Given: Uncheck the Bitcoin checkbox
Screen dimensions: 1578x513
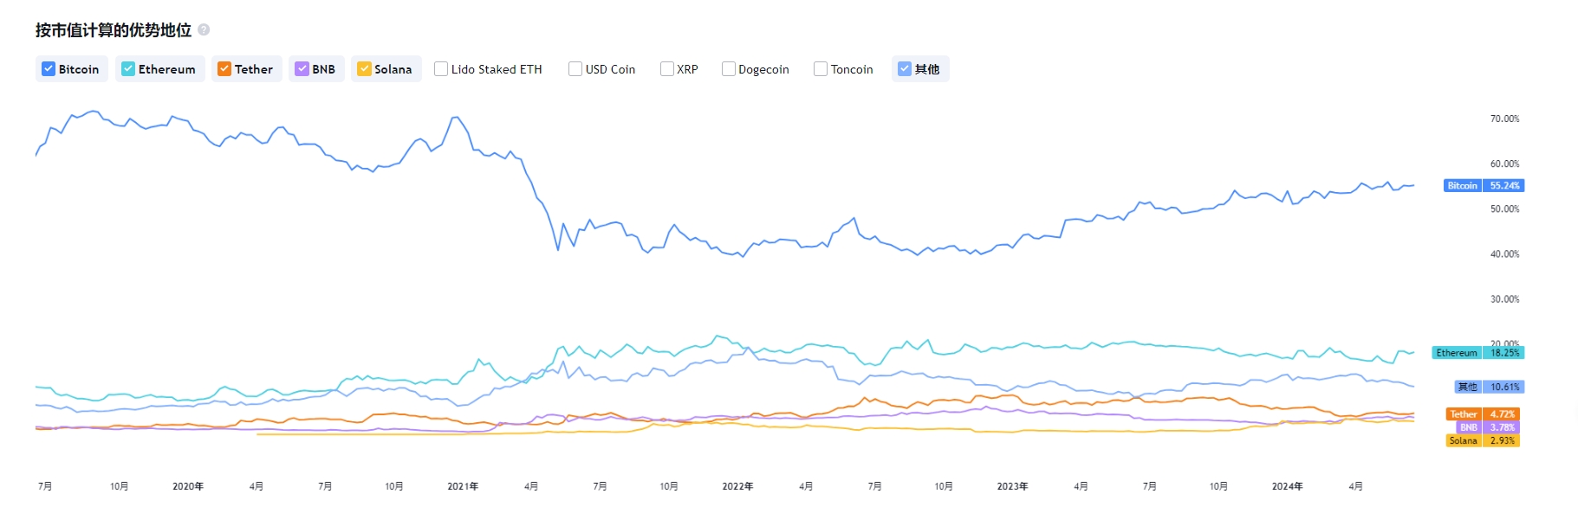Looking at the screenshot, I should [49, 69].
